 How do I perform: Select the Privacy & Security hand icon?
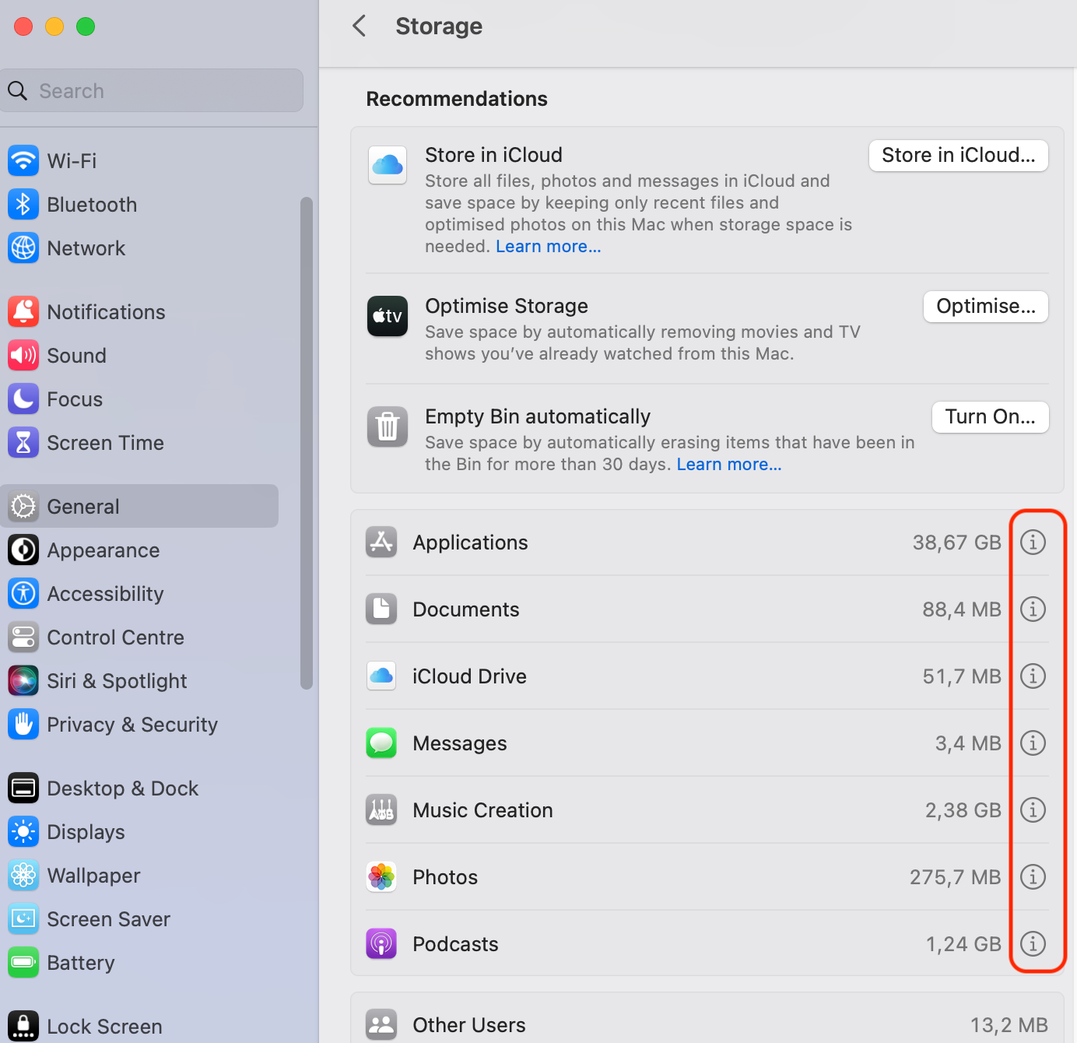[x=23, y=724]
